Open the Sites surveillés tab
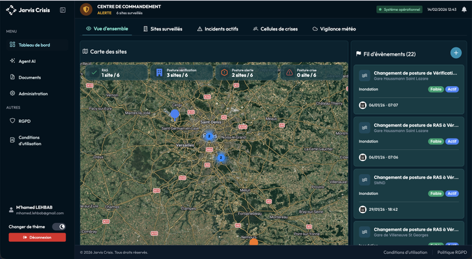472x259 pixels. (x=163, y=29)
